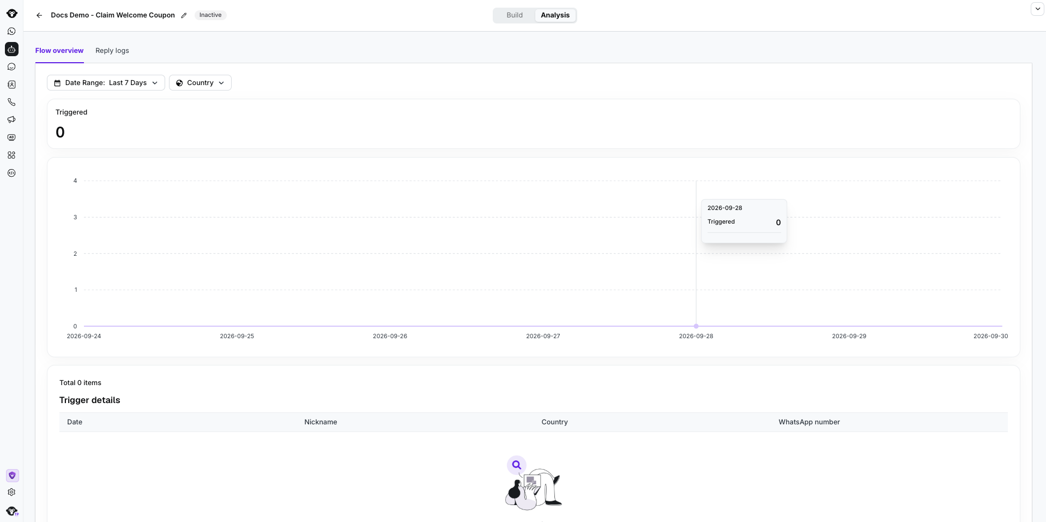
Task: Click the 2026-09-24 x-axis label
Action: pyautogui.click(x=84, y=336)
